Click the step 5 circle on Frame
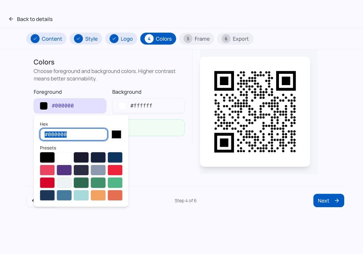 click(188, 39)
